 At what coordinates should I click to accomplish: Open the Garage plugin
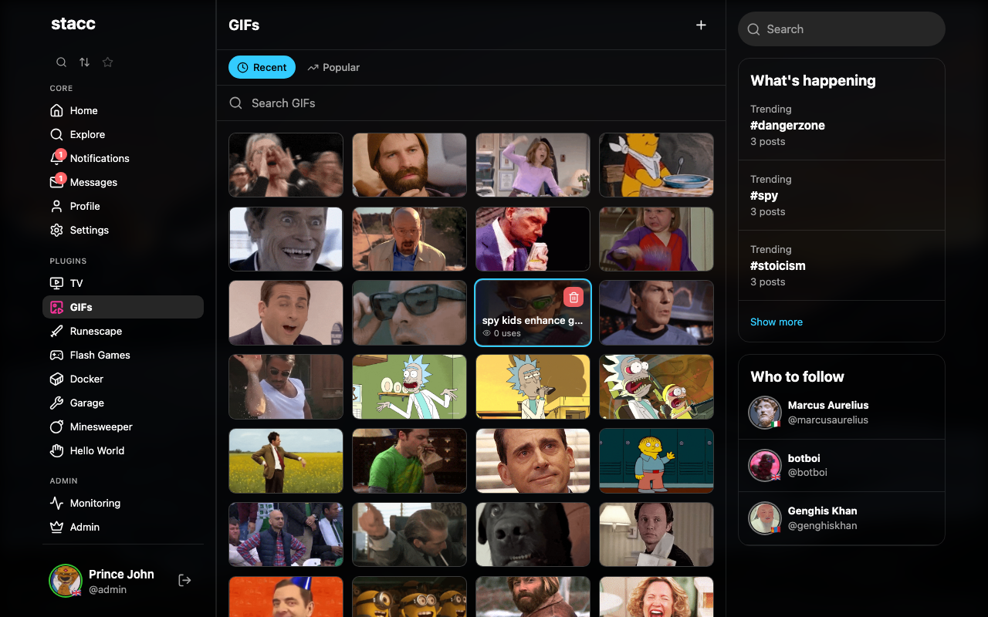86,403
